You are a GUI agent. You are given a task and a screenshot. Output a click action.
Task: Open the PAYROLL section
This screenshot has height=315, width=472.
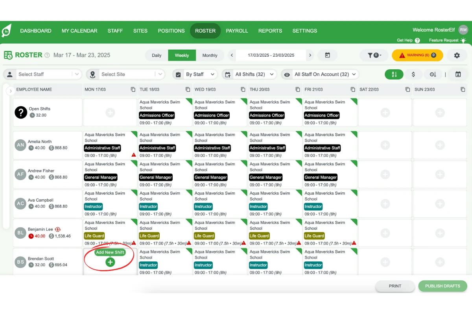click(237, 31)
